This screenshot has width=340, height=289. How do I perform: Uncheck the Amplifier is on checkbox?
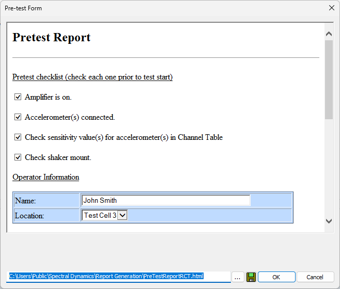[x=18, y=97]
